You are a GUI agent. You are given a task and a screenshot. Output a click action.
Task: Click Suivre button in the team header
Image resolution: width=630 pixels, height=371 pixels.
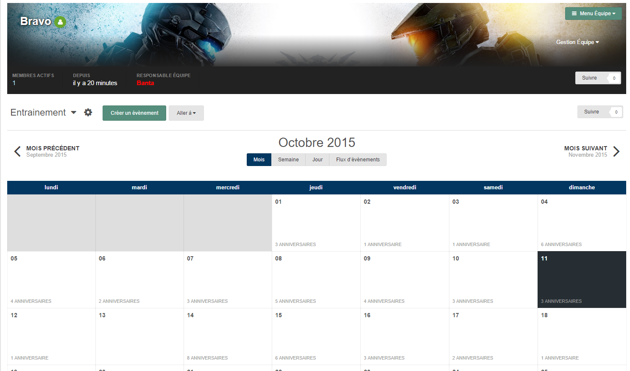(589, 78)
